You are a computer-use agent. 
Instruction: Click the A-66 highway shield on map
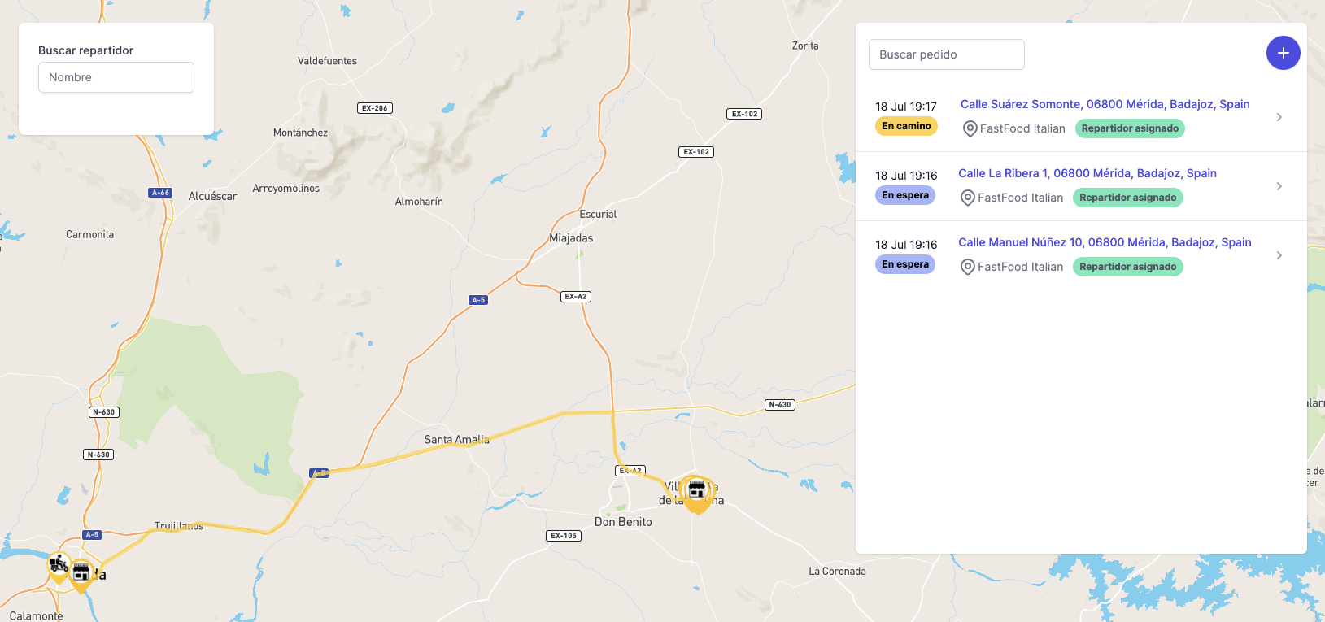161,193
